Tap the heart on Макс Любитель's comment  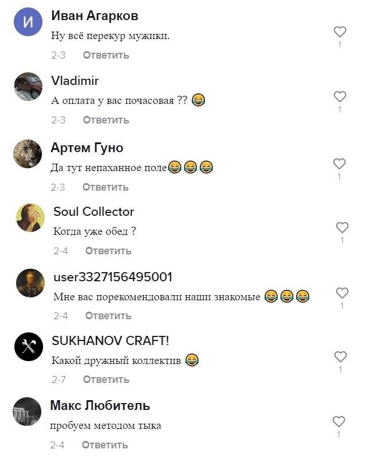[x=339, y=421]
